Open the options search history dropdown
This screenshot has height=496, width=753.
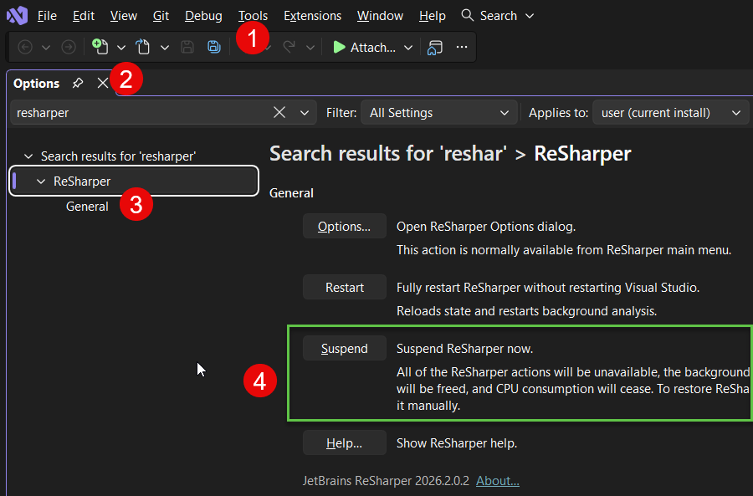pyautogui.click(x=305, y=113)
